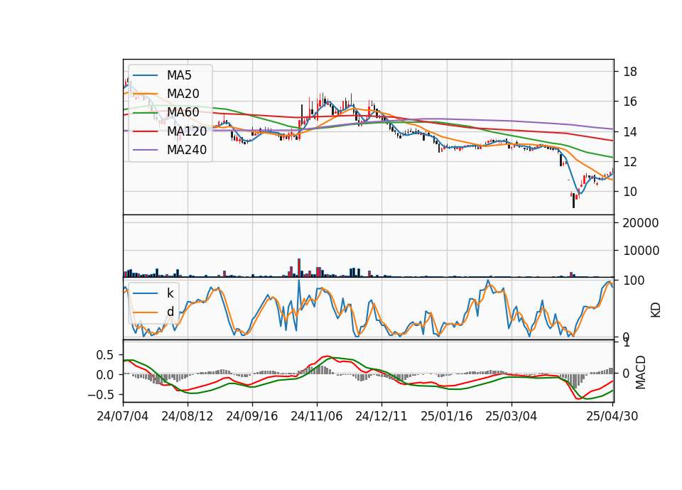Click the blue MA5 legend line sample
682x490 pixels.
point(145,75)
